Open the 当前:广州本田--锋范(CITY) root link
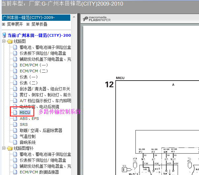This screenshot has width=199, height=175. (39, 35)
